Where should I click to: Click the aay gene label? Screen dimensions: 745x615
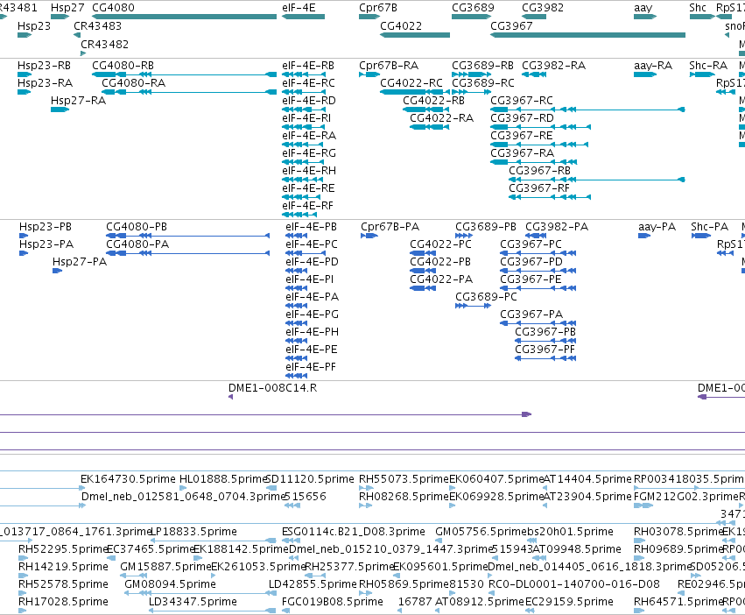(643, 8)
